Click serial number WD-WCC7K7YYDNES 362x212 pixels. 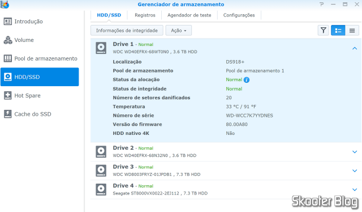click(x=249, y=116)
